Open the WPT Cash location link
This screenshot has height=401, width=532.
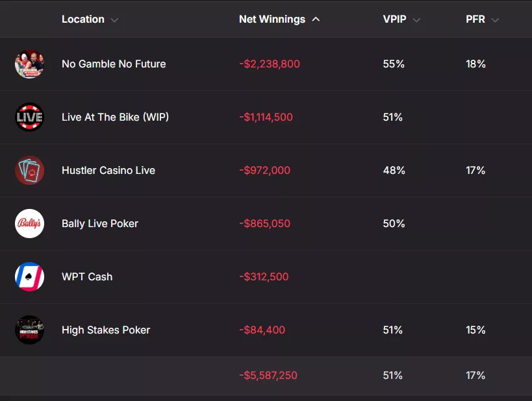pyautogui.click(x=87, y=276)
